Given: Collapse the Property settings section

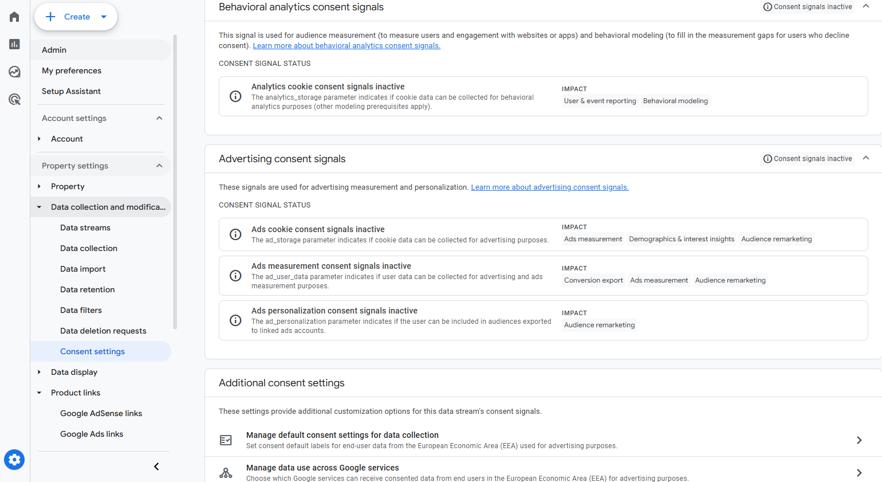Looking at the screenshot, I should point(159,166).
